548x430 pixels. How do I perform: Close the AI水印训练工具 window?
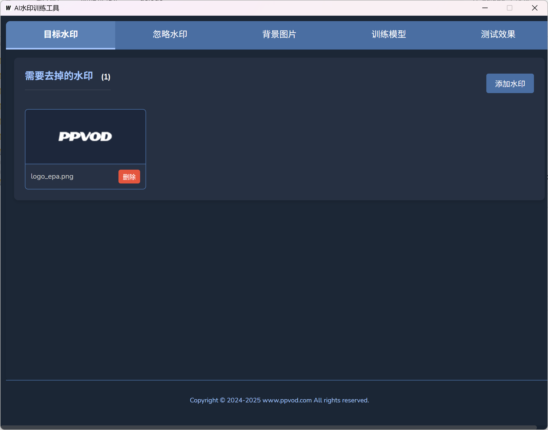(x=535, y=8)
